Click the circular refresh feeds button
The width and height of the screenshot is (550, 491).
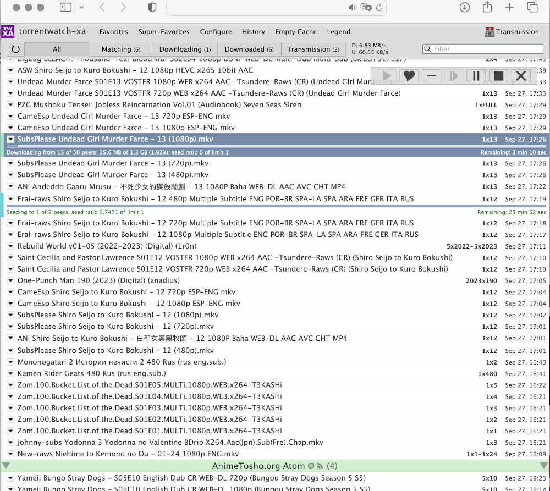tap(15, 49)
